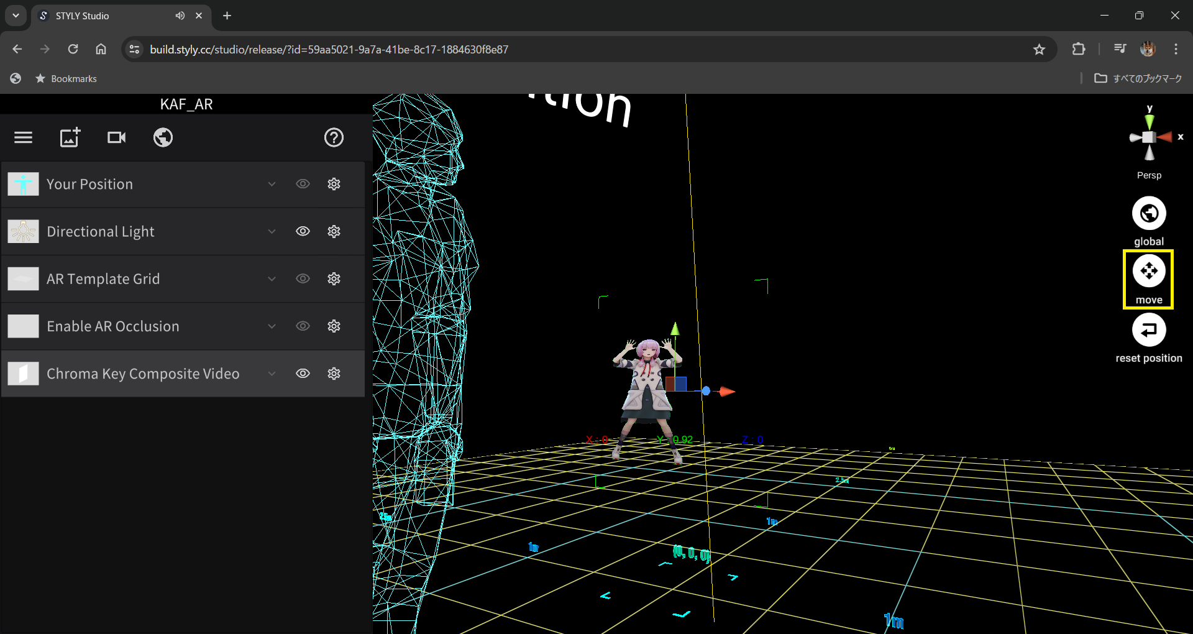Viewport: 1193px width, 634px height.
Task: Open the help question mark icon
Action: pos(334,137)
